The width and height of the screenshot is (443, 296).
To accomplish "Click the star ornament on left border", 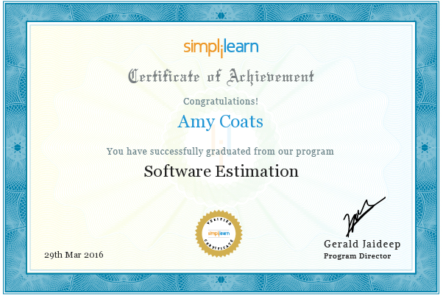I will tap(17, 147).
